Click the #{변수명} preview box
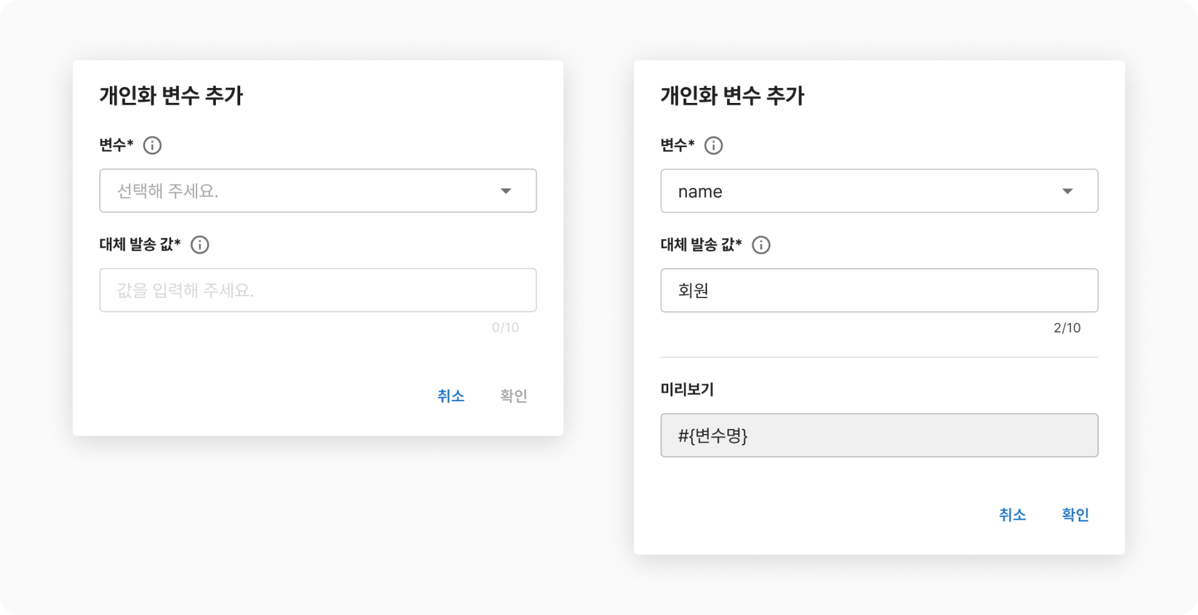Image resolution: width=1198 pixels, height=615 pixels. [879, 435]
